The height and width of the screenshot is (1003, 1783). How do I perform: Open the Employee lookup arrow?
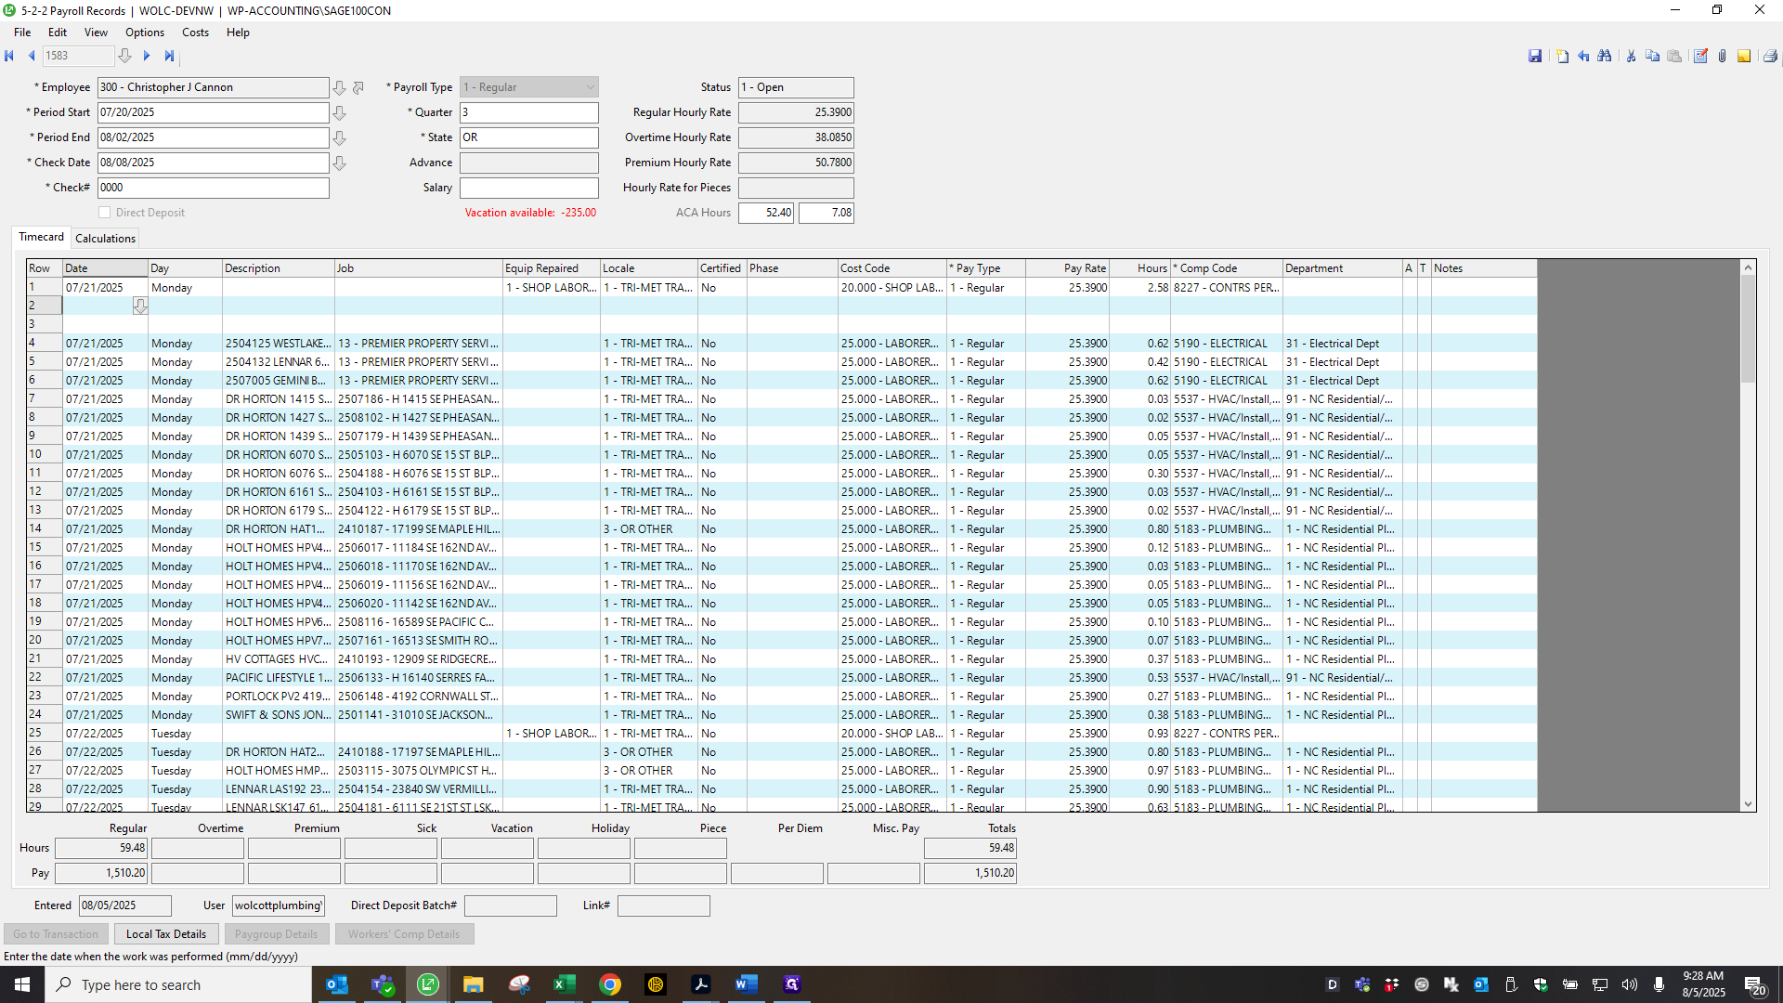340,87
